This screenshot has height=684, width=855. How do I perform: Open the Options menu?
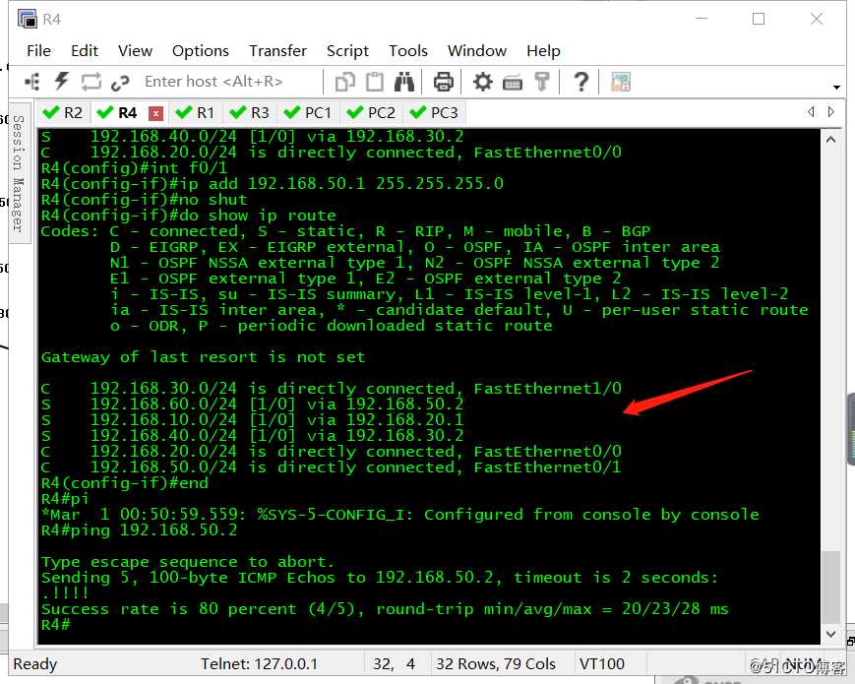click(200, 51)
